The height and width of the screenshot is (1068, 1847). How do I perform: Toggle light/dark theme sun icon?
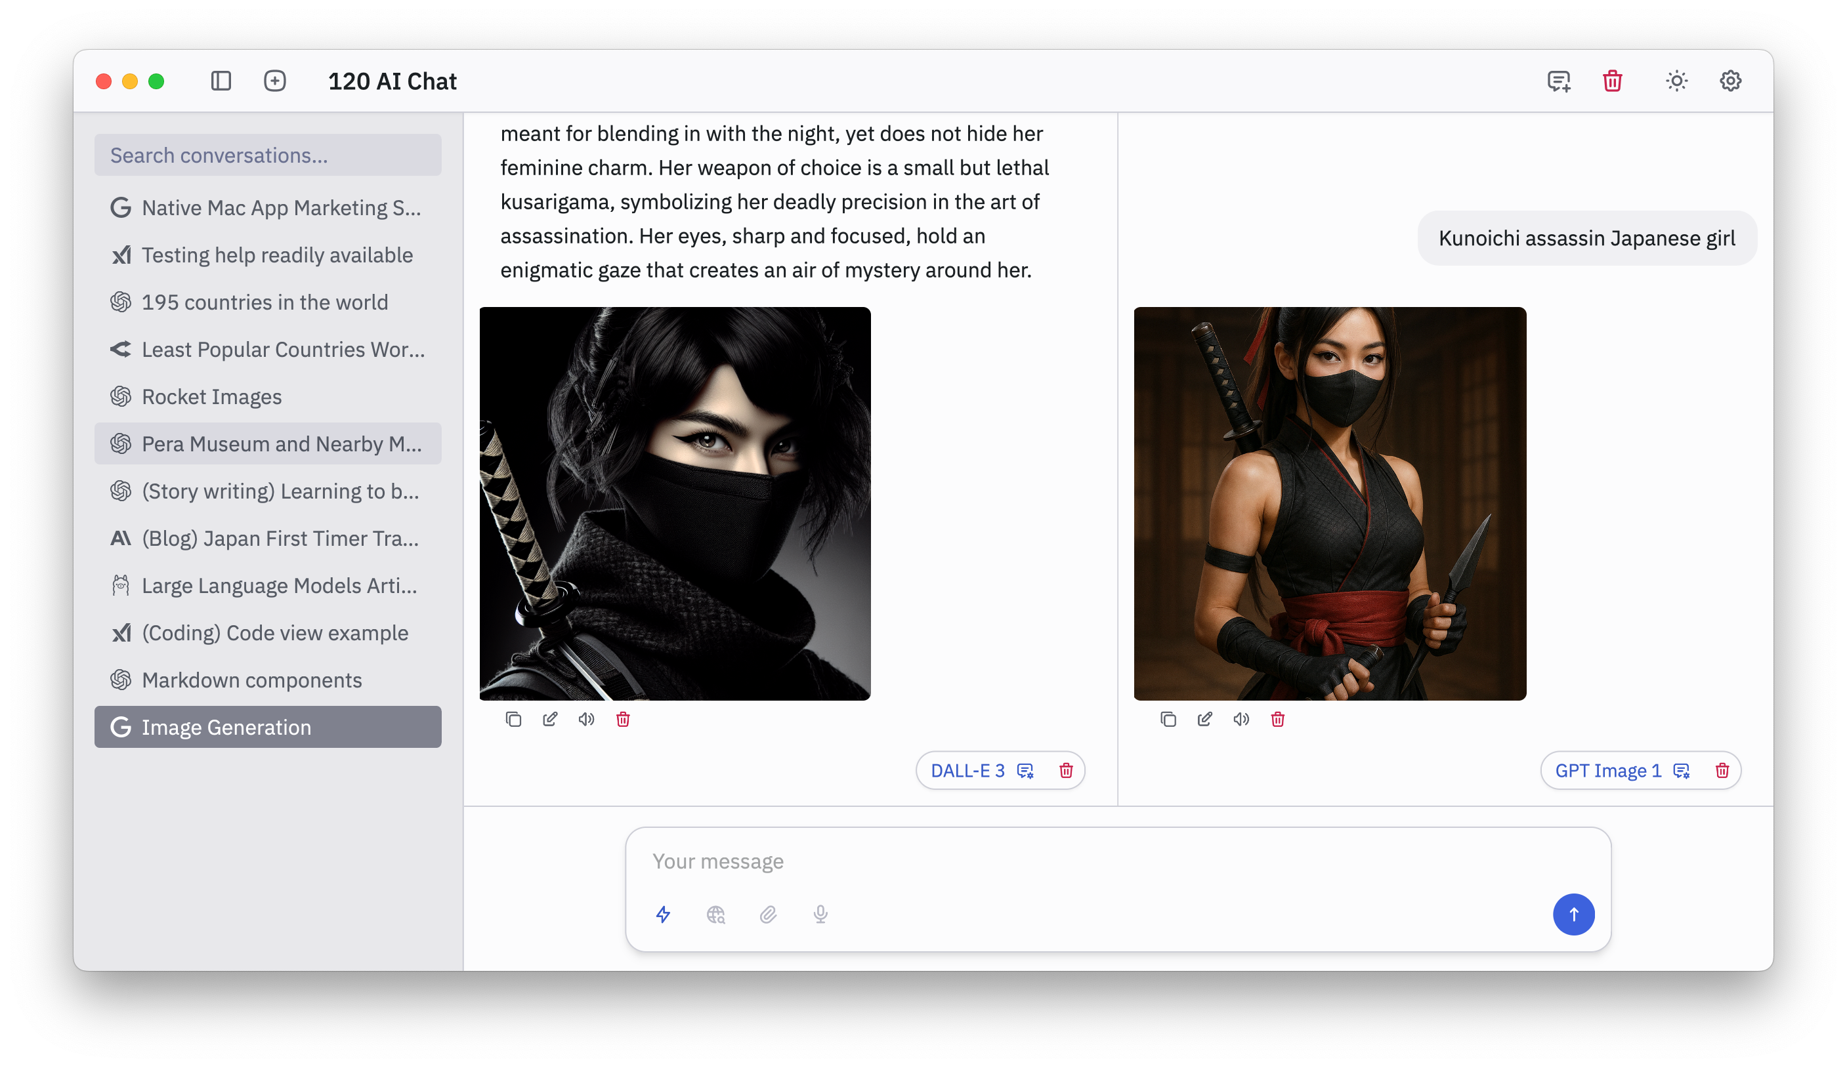click(1676, 81)
